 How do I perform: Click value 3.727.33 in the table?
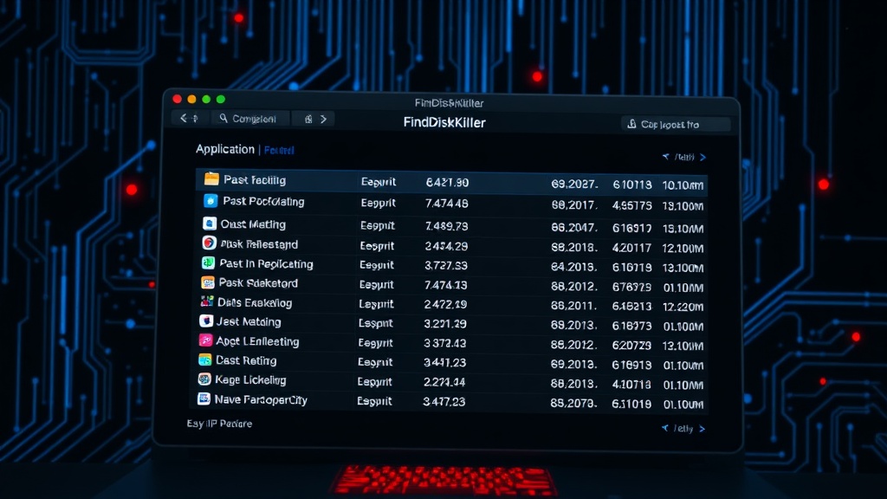tap(446, 266)
